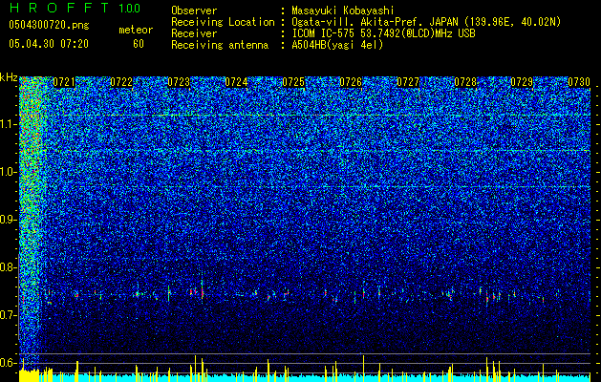Viewport: 601px width, 382px height.
Task: Click the 0725 time marker
Action: click(x=293, y=82)
